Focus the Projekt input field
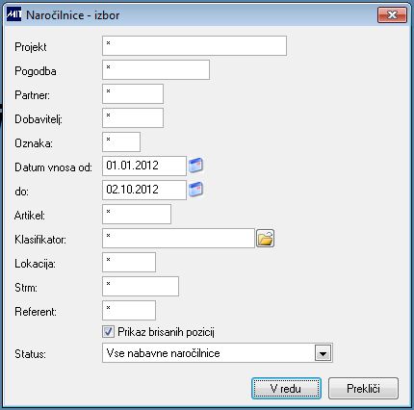Screen dimensions: 414x410 click(x=194, y=46)
